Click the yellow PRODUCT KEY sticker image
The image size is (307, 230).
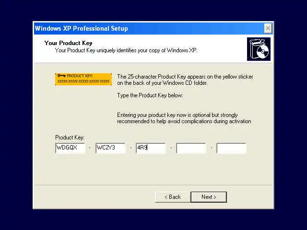point(83,79)
